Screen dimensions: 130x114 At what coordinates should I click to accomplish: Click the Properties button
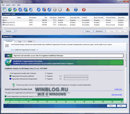click(9, 31)
